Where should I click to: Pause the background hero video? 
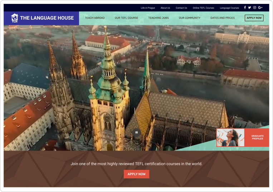(137, 132)
